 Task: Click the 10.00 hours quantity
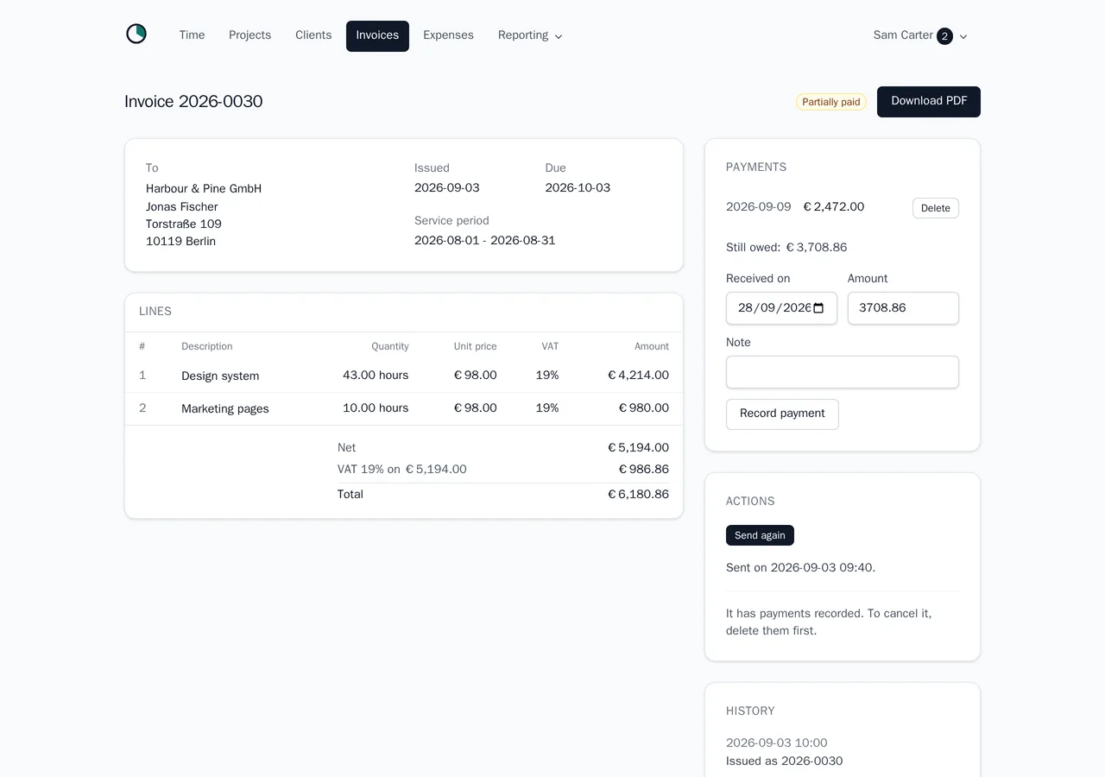point(376,408)
